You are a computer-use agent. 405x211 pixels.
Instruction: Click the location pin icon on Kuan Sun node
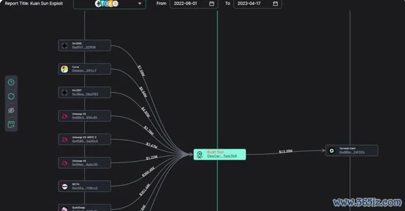(x=200, y=155)
